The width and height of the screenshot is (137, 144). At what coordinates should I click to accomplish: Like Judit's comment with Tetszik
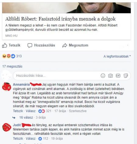click(18, 139)
